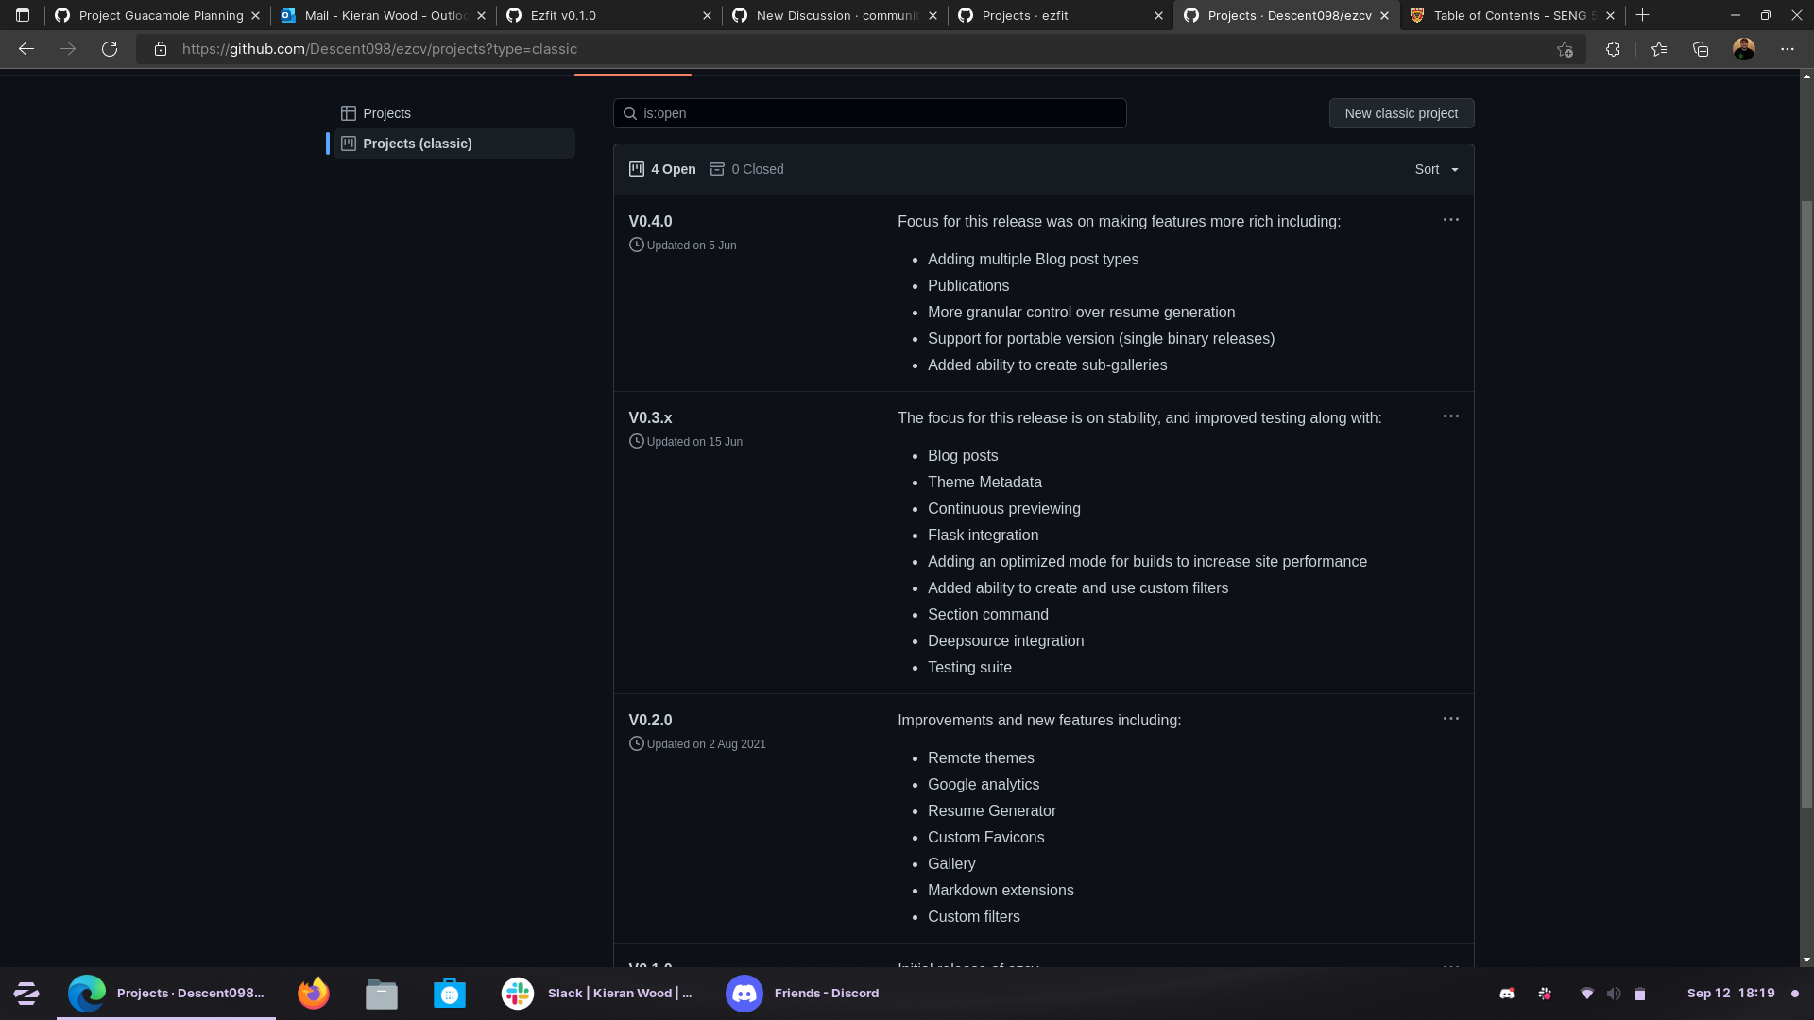
Task: Open Slack from the taskbar
Action: click(x=517, y=993)
